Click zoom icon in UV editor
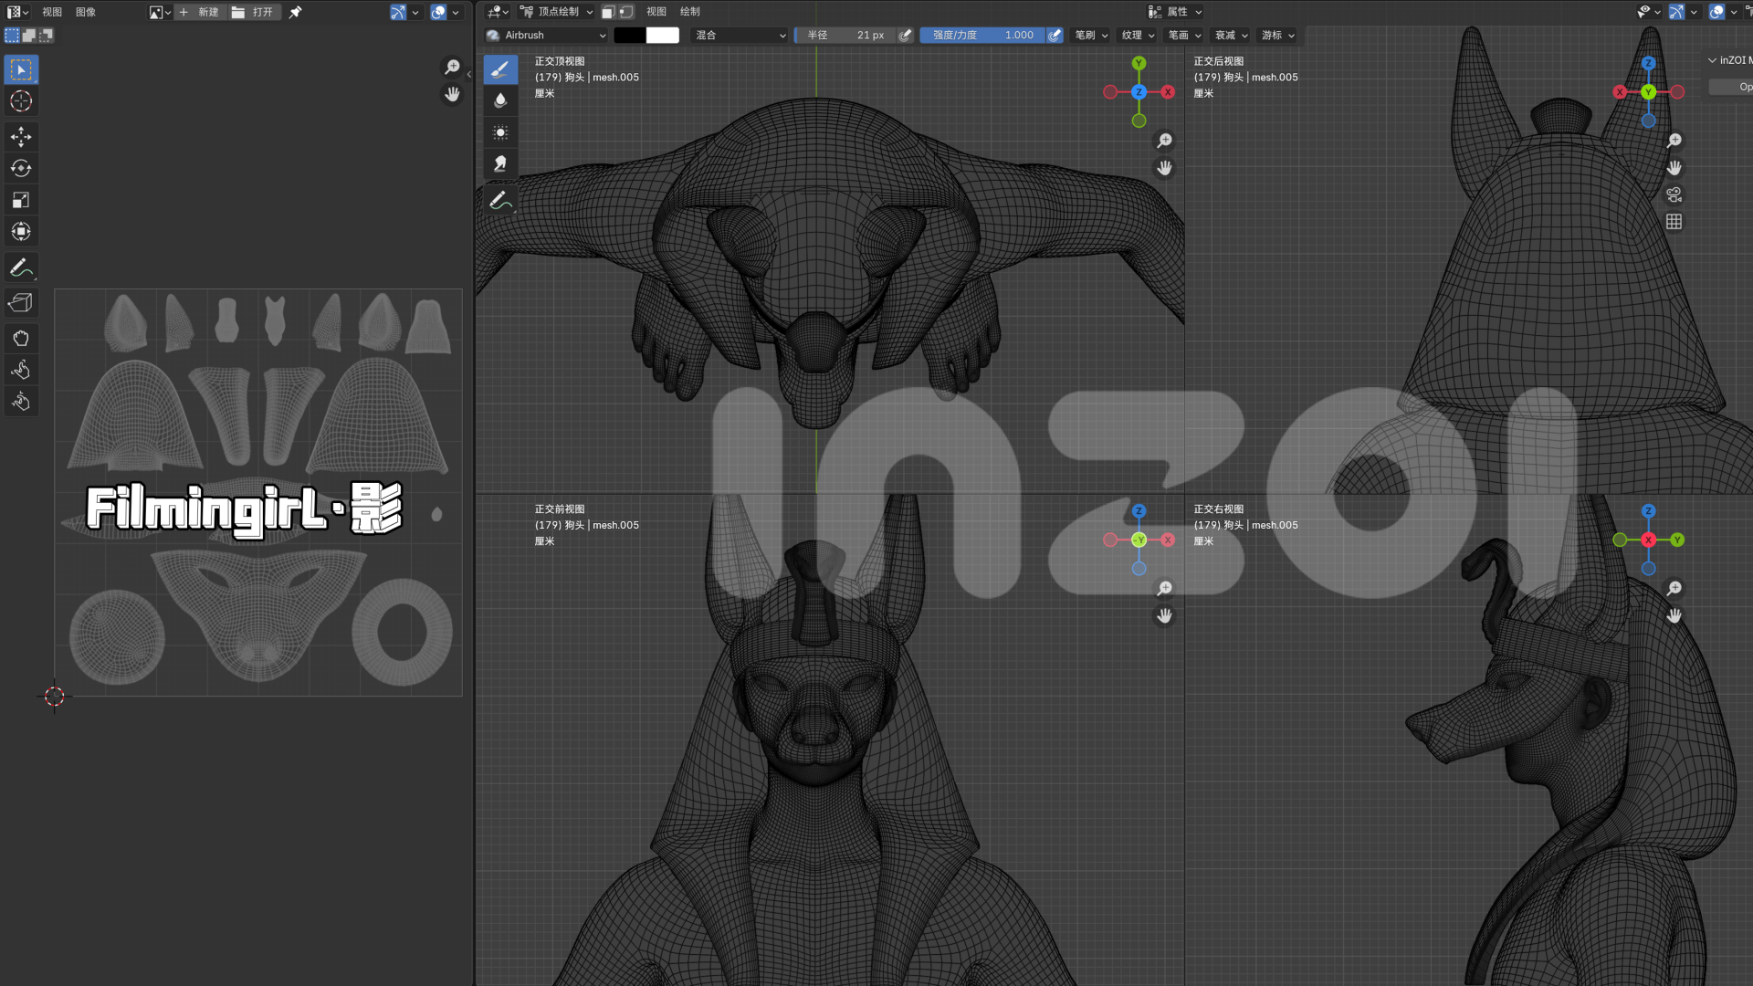This screenshot has width=1753, height=986. (452, 68)
